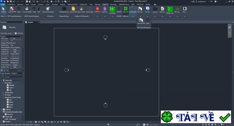
Task: Toggle crop view in view control bar
Action: click(49, 122)
